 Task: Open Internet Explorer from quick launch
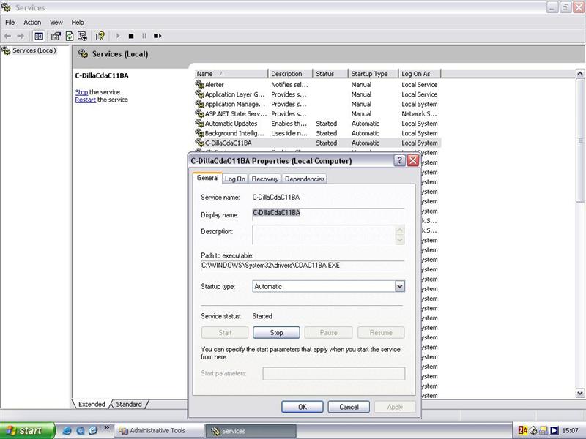click(x=67, y=430)
